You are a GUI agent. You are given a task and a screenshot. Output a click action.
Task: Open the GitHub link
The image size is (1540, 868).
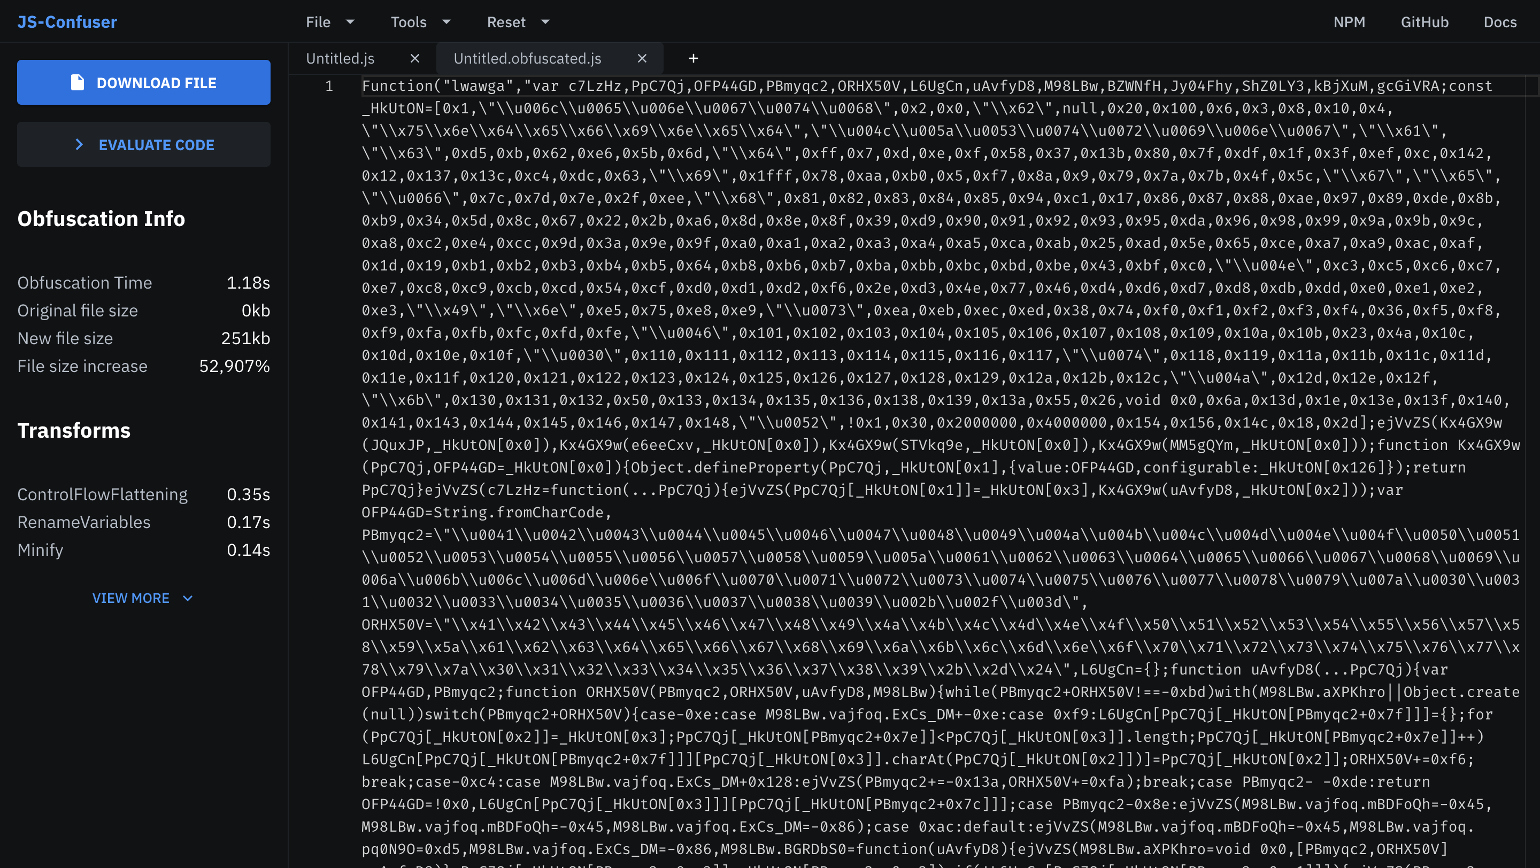coord(1424,22)
